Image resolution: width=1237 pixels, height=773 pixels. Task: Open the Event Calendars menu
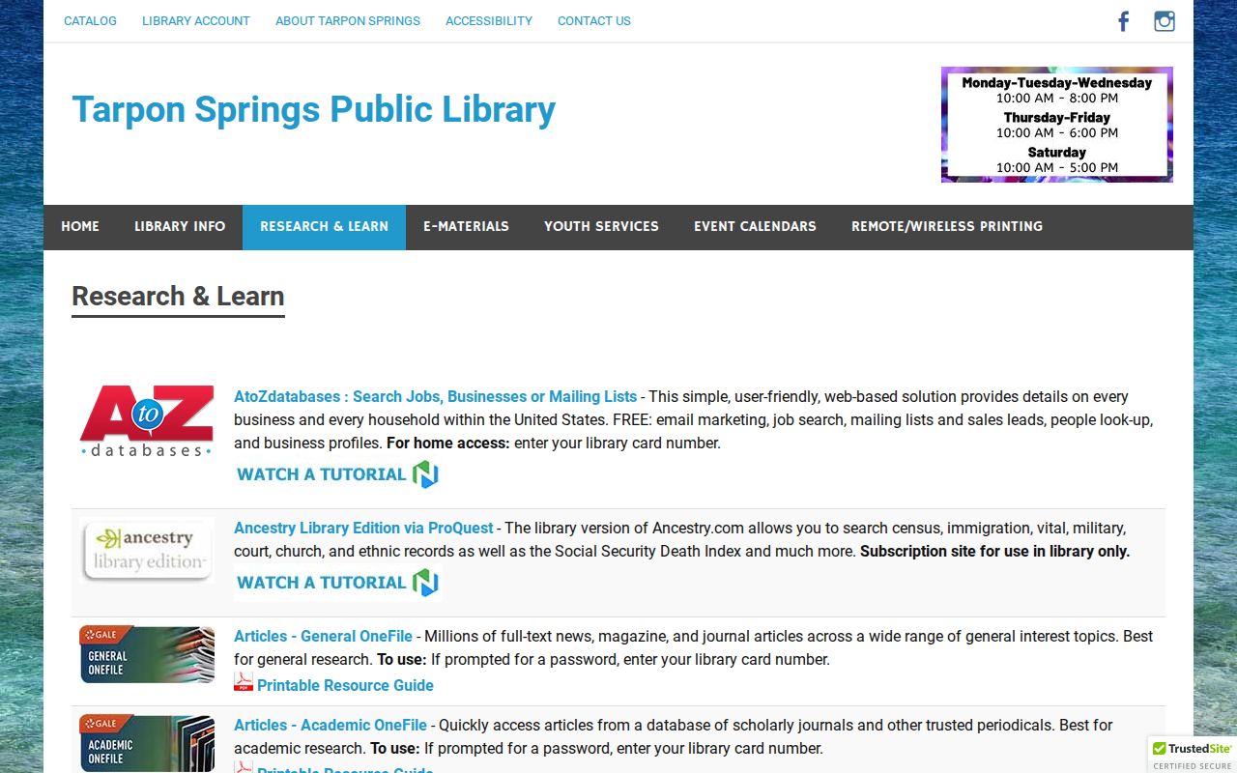coord(755,227)
